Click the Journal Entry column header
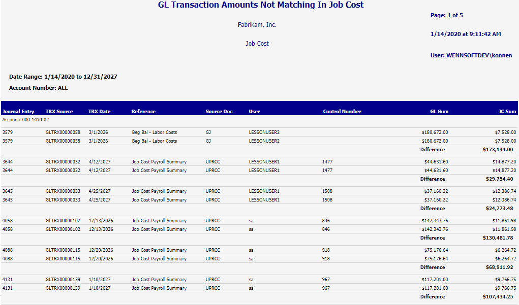519x305 pixels. coord(18,111)
